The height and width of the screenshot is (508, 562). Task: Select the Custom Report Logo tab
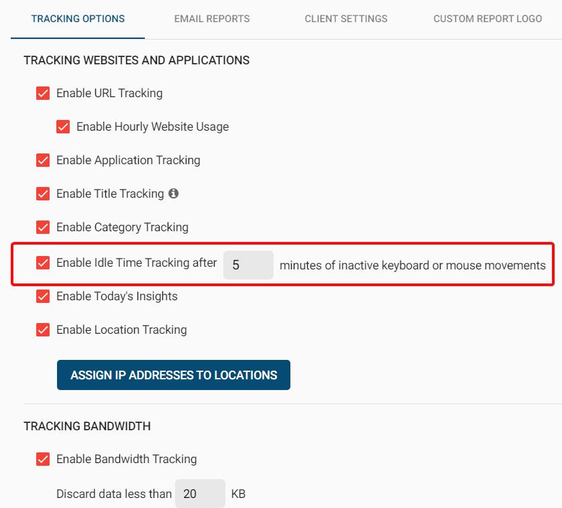tap(488, 19)
